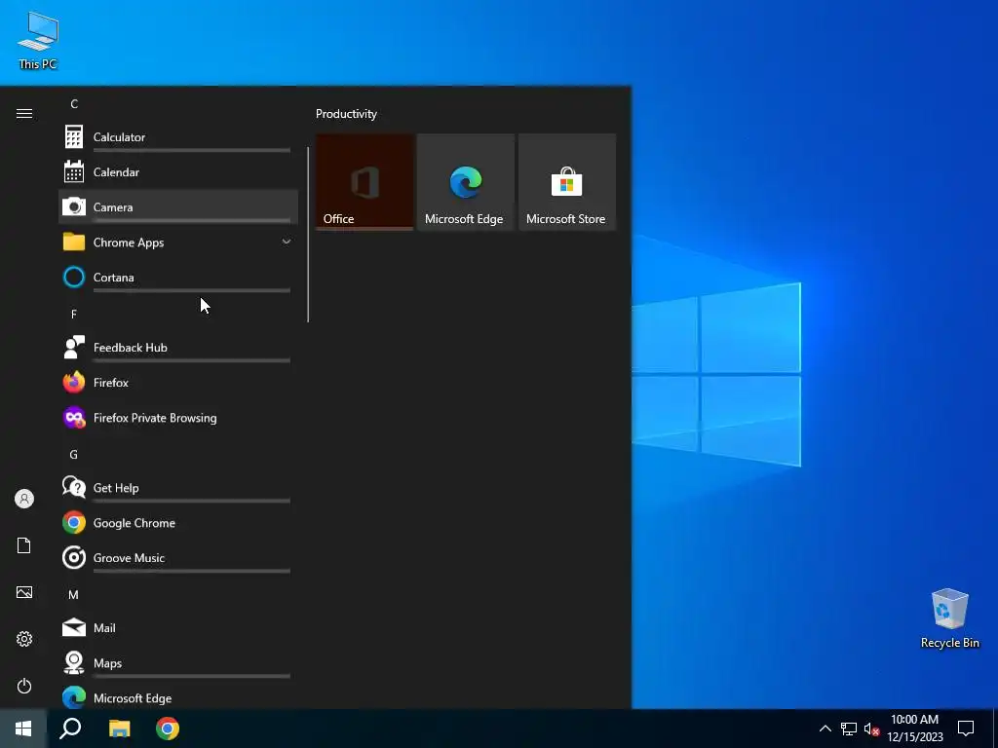Launch the Calendar app

pyautogui.click(x=178, y=171)
